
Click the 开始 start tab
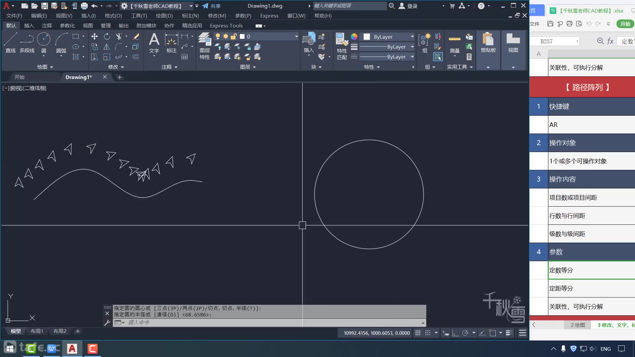20,77
